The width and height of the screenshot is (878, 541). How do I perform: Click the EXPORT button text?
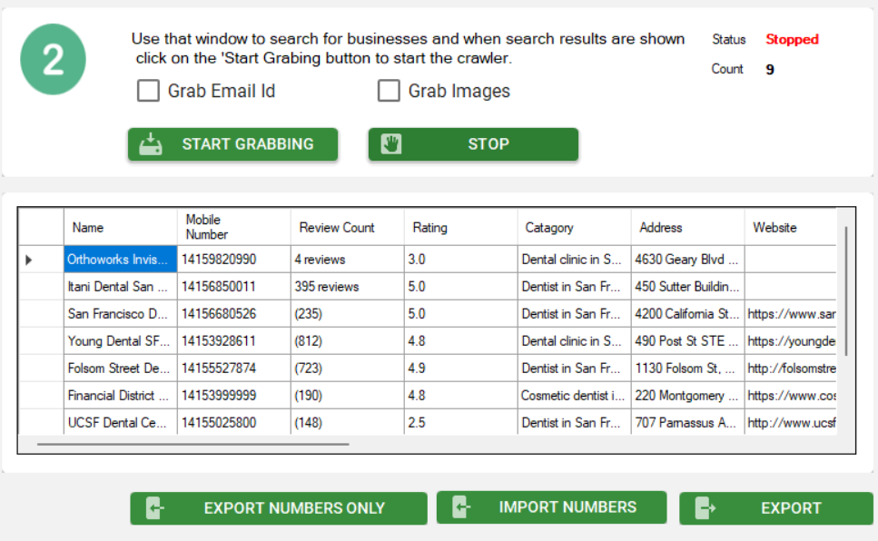coord(791,508)
